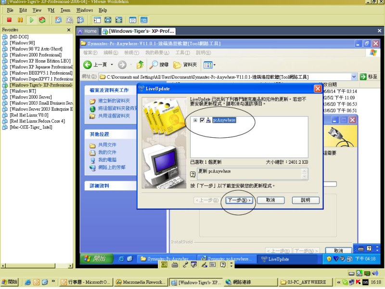Viewport: 385px width, 289px height.
Task: Click the VMware reset button
Action: coord(42,20)
